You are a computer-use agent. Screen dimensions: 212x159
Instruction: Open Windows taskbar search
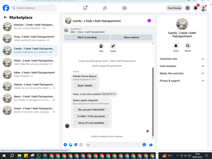(x=12, y=156)
